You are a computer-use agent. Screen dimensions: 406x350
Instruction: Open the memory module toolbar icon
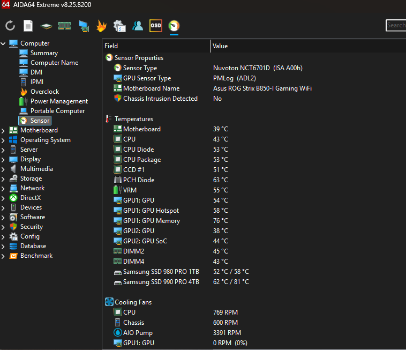pyautogui.click(x=65, y=25)
